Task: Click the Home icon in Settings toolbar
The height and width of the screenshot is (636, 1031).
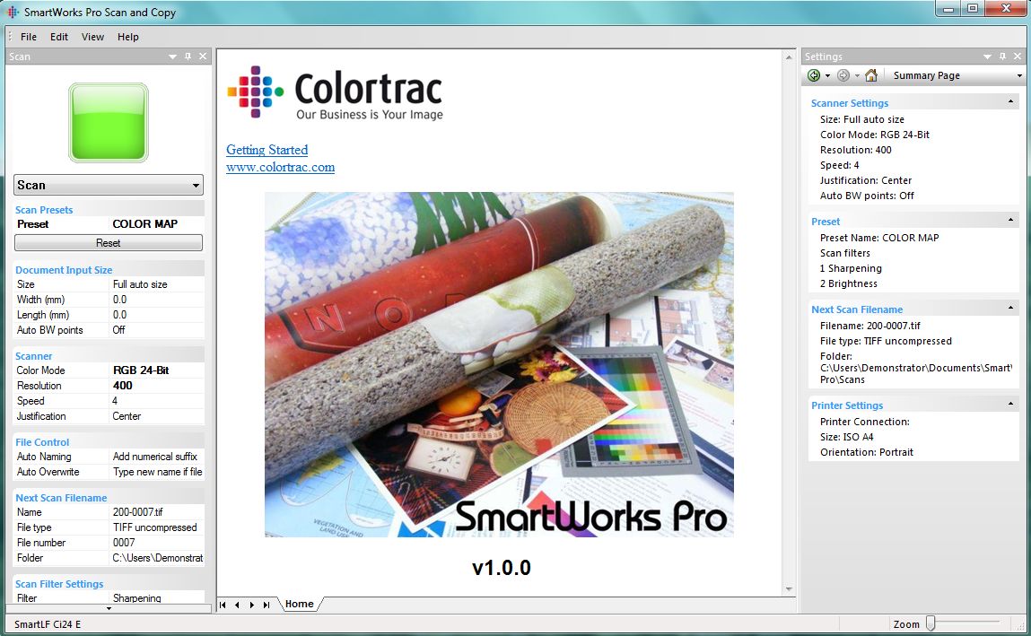Action: click(x=871, y=75)
